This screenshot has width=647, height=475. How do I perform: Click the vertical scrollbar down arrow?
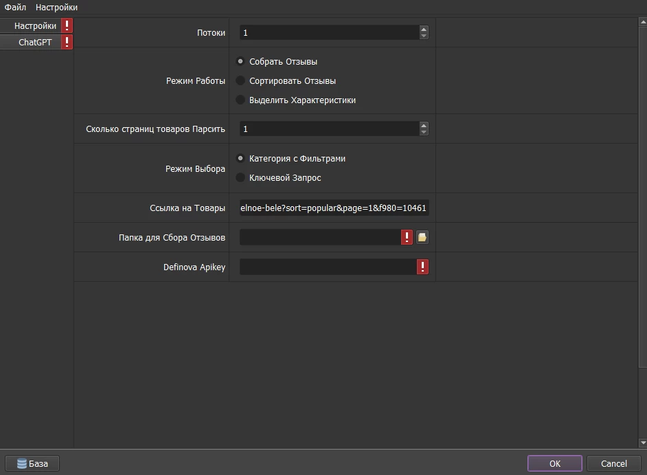click(x=643, y=443)
